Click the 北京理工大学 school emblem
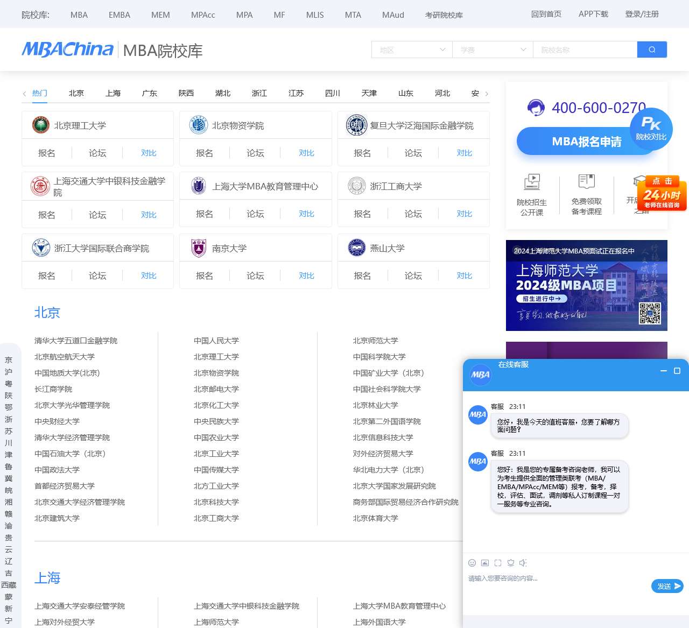689x628 pixels. [41, 125]
